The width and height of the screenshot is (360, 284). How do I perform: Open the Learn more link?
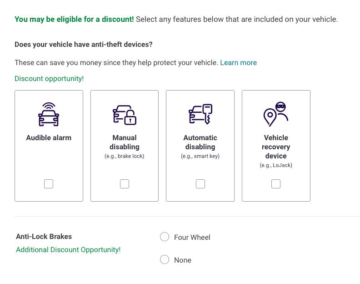[x=238, y=63]
